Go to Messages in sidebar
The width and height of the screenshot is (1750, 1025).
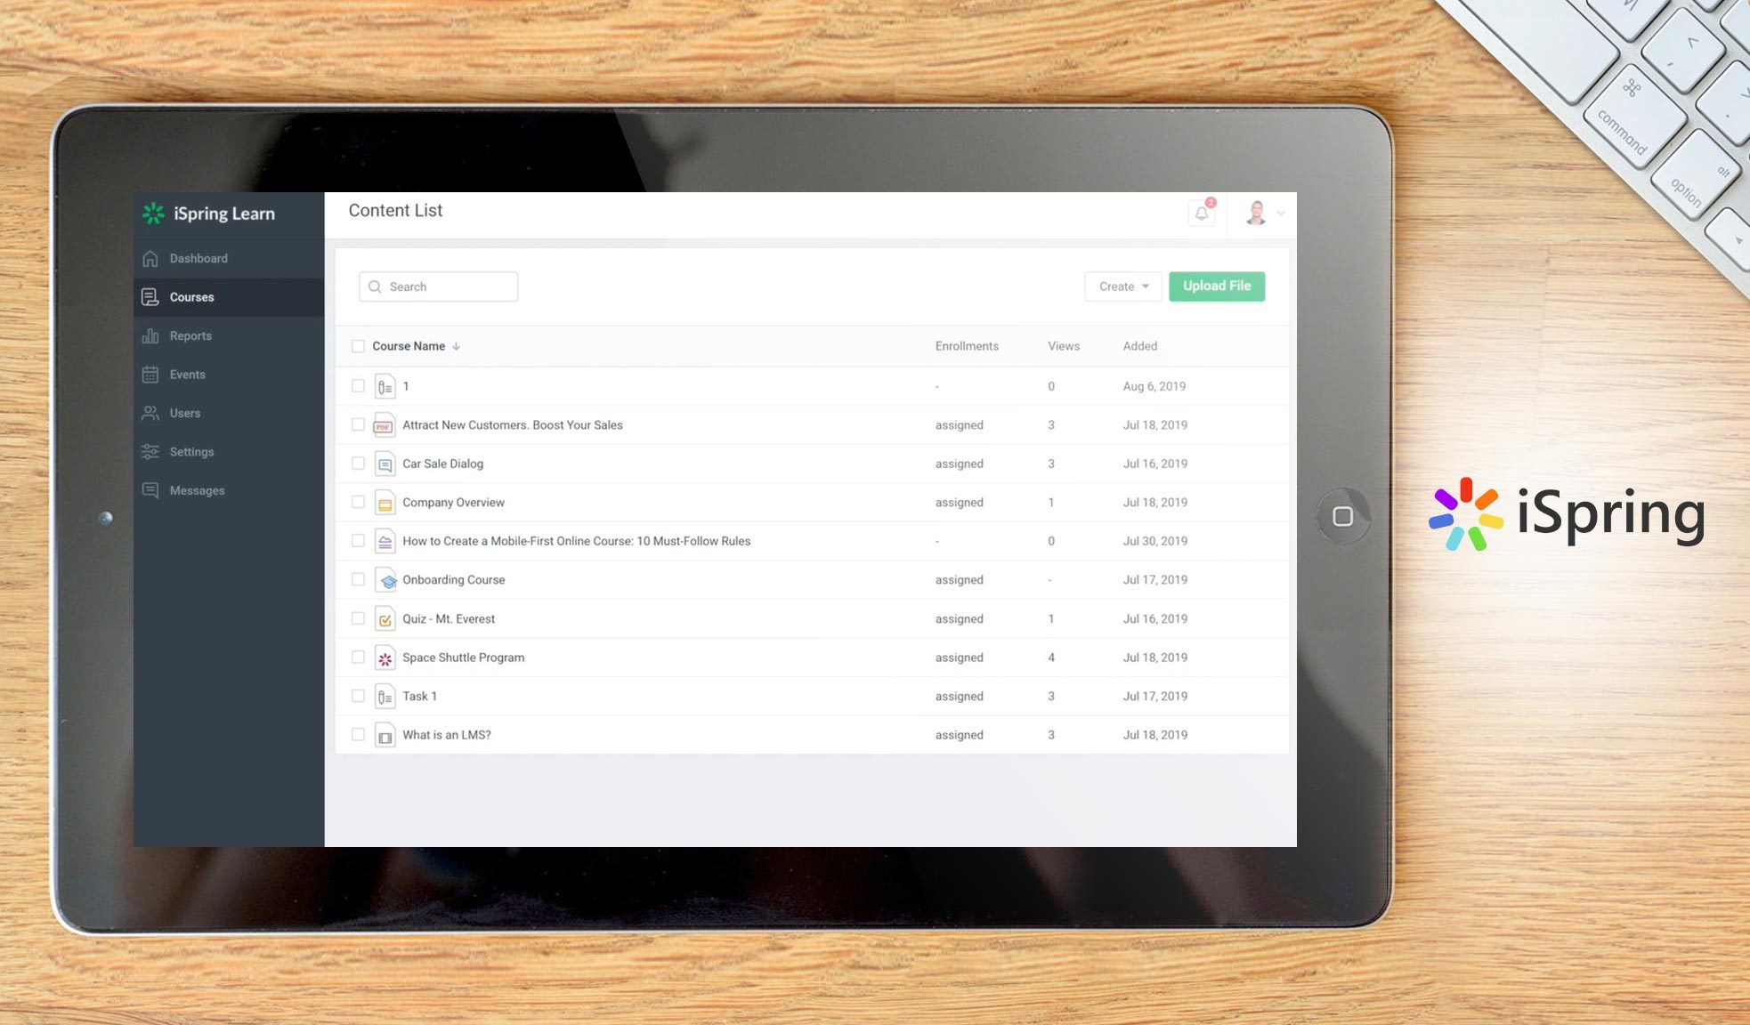(x=197, y=490)
